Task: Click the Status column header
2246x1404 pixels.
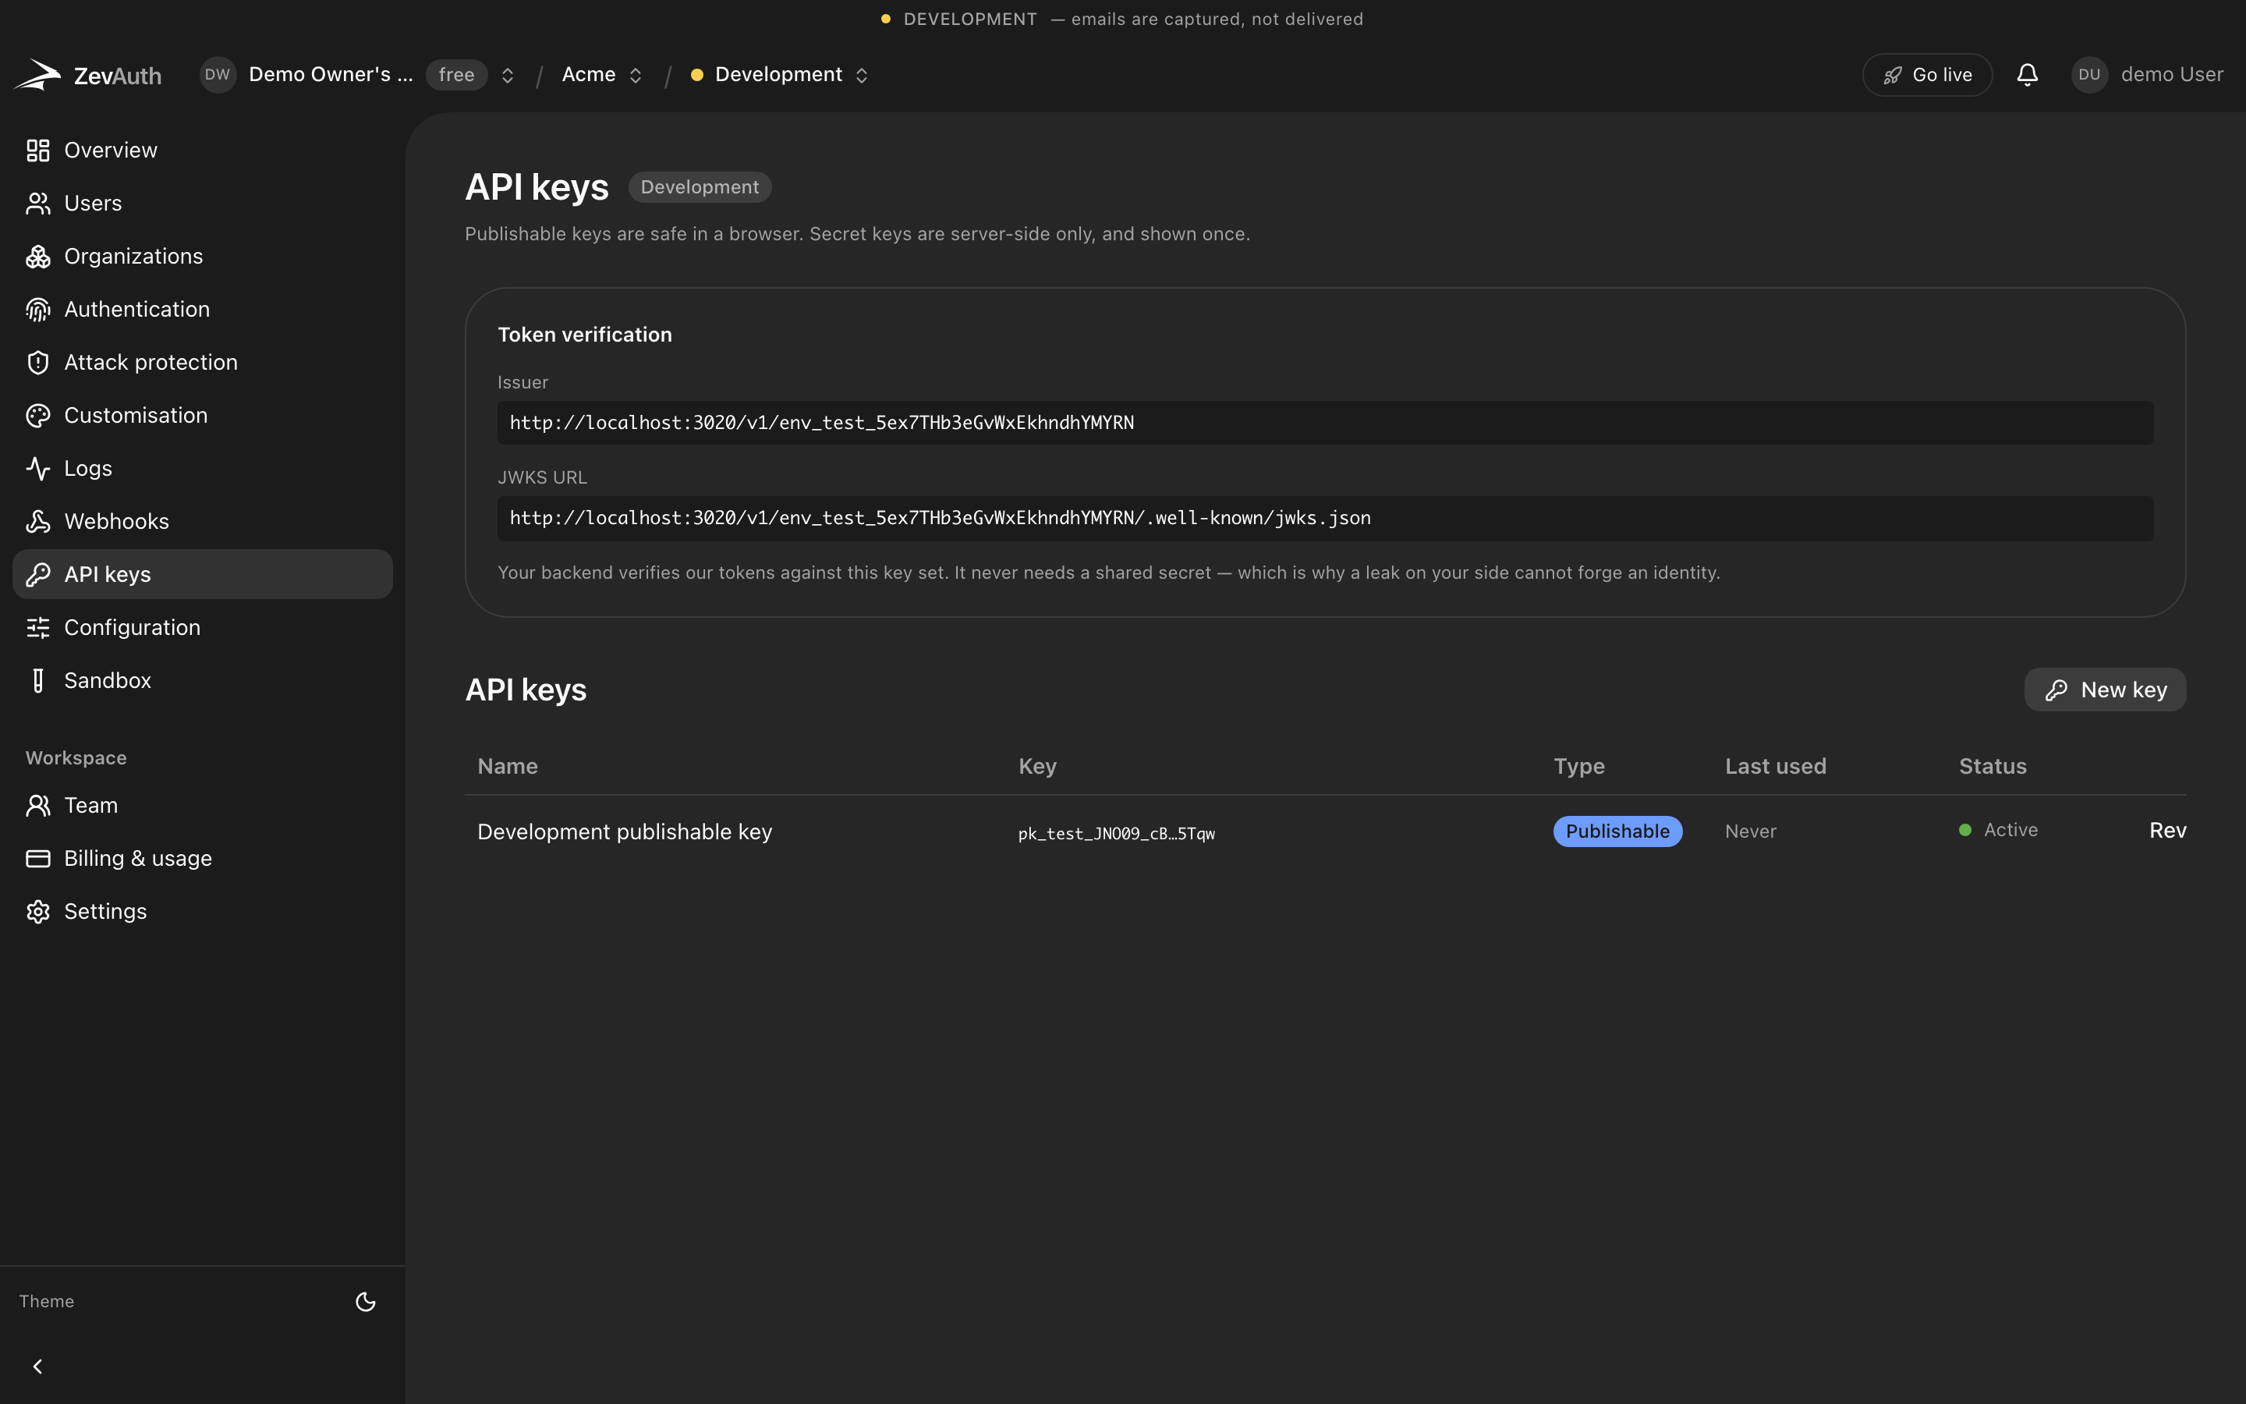Action: [x=1993, y=766]
